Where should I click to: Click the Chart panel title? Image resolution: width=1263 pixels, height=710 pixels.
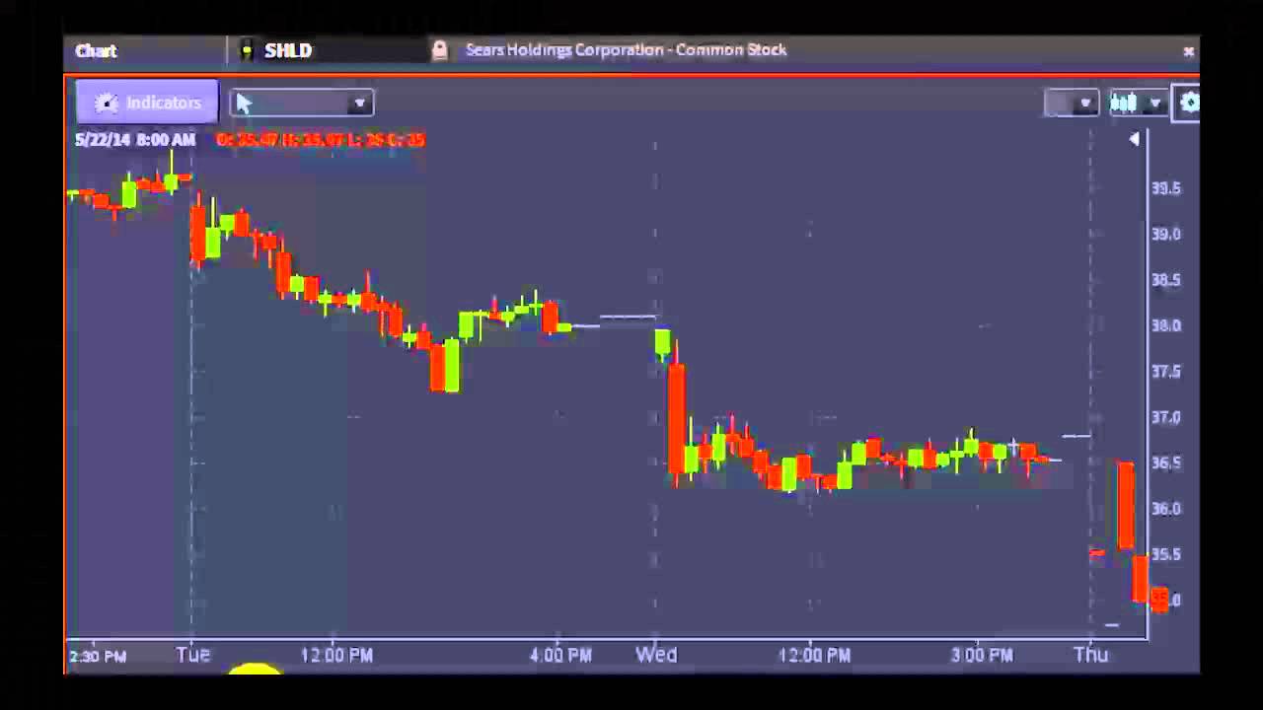[x=96, y=50]
